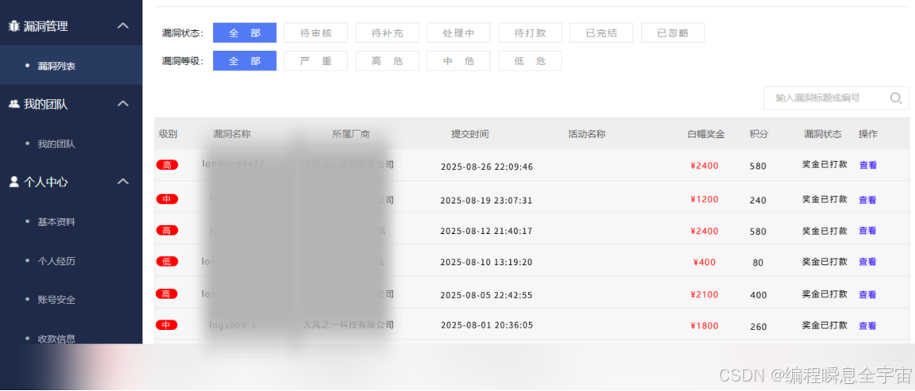Viewport: 915px width, 391px height.
Task: Click the ¥400 bounty amount
Action: (x=705, y=263)
